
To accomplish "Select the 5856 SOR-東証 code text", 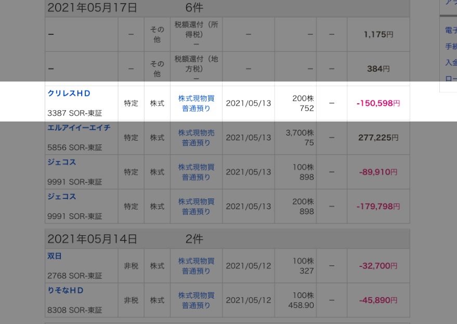I will tap(75, 147).
